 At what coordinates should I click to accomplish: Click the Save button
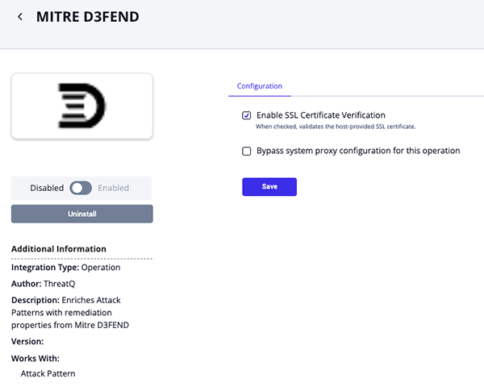(269, 187)
